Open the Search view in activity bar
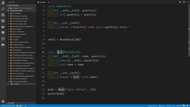The image size is (190, 107). [x=3, y=9]
